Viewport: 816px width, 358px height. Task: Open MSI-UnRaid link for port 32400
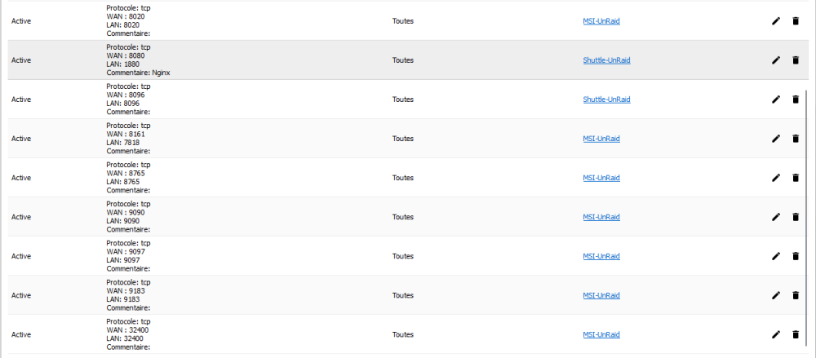[601, 334]
